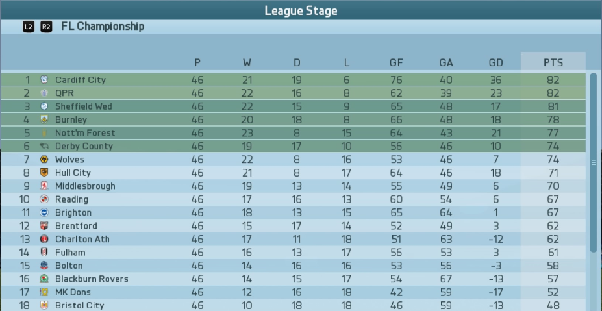Screen dimensions: 602x311
Task: Click the Blackburn Rovers crest icon
Action: coord(44,279)
